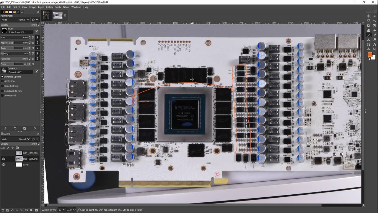Select the Paths tool

pos(369,44)
